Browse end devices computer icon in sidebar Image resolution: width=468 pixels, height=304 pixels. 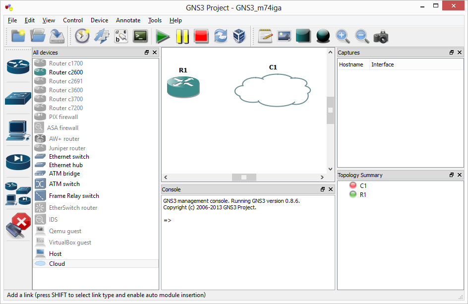[x=18, y=131]
